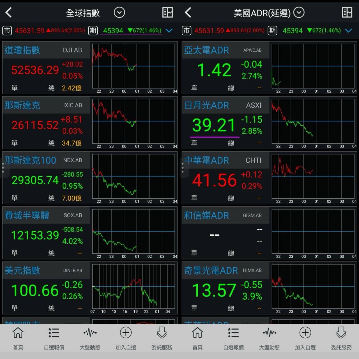Expand market ticker chevron in right panel
The image size is (359, 359).
pos(349,31)
